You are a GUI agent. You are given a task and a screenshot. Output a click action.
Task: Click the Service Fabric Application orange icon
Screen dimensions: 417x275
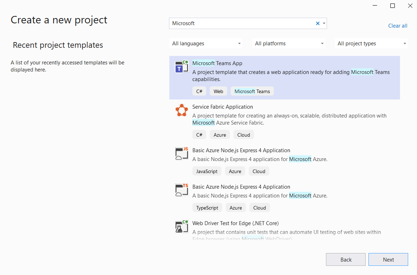(x=181, y=110)
